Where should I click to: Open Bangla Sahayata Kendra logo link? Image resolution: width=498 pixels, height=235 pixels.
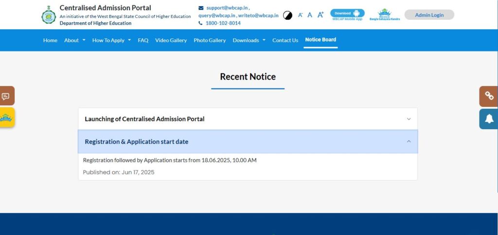pyautogui.click(x=385, y=15)
